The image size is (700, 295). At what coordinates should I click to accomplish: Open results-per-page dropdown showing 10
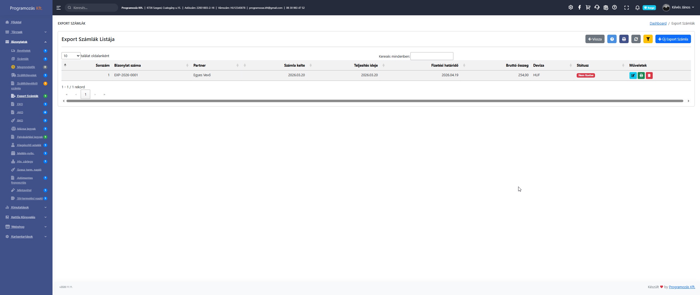point(71,56)
